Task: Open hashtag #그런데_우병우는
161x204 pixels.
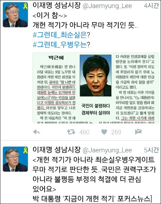Action: (x=60, y=44)
